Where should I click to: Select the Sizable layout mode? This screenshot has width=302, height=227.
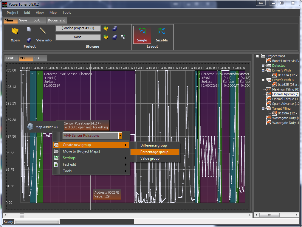(x=162, y=35)
